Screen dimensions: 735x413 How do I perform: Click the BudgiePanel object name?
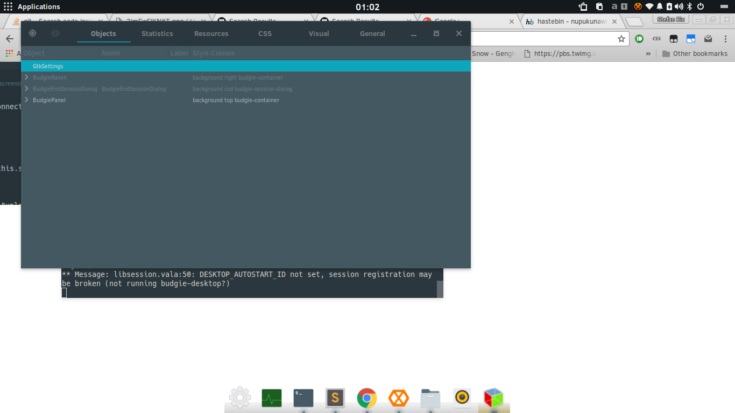[x=49, y=100]
